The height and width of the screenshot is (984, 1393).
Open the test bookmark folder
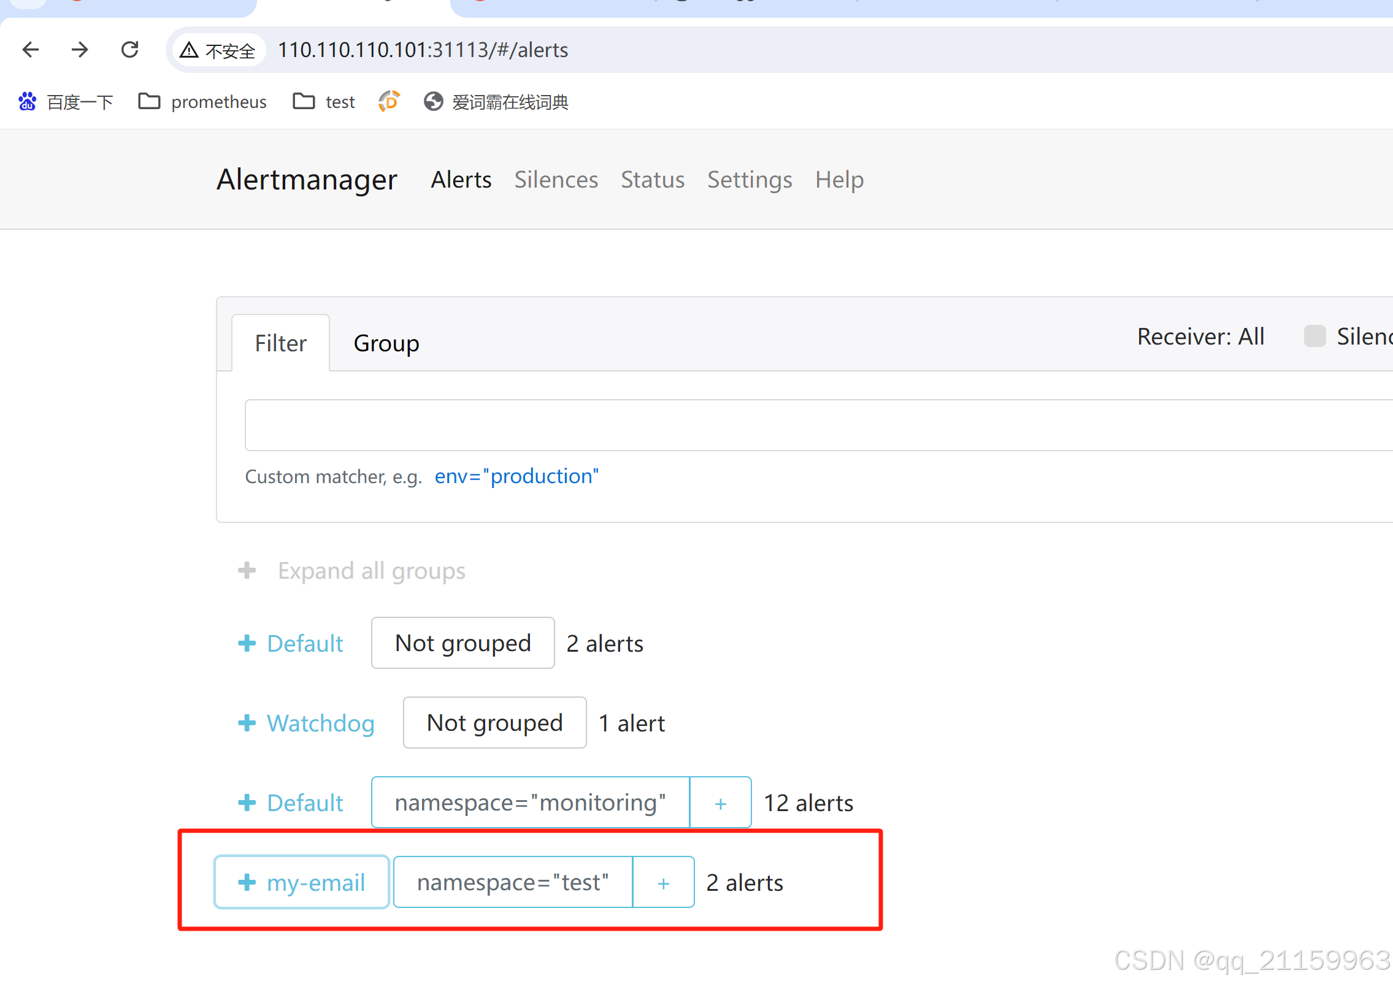tap(324, 102)
